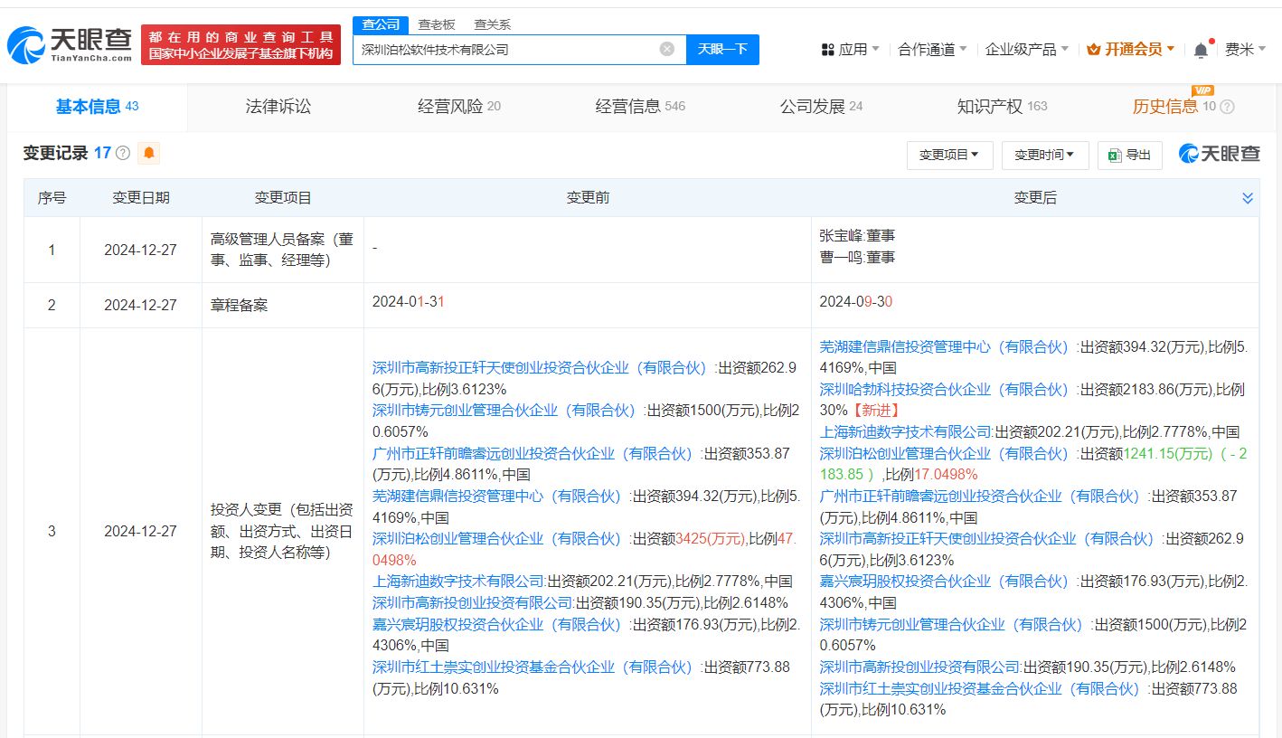This screenshot has width=1282, height=738.
Task: Export records with the 导出 button
Action: tap(1130, 156)
